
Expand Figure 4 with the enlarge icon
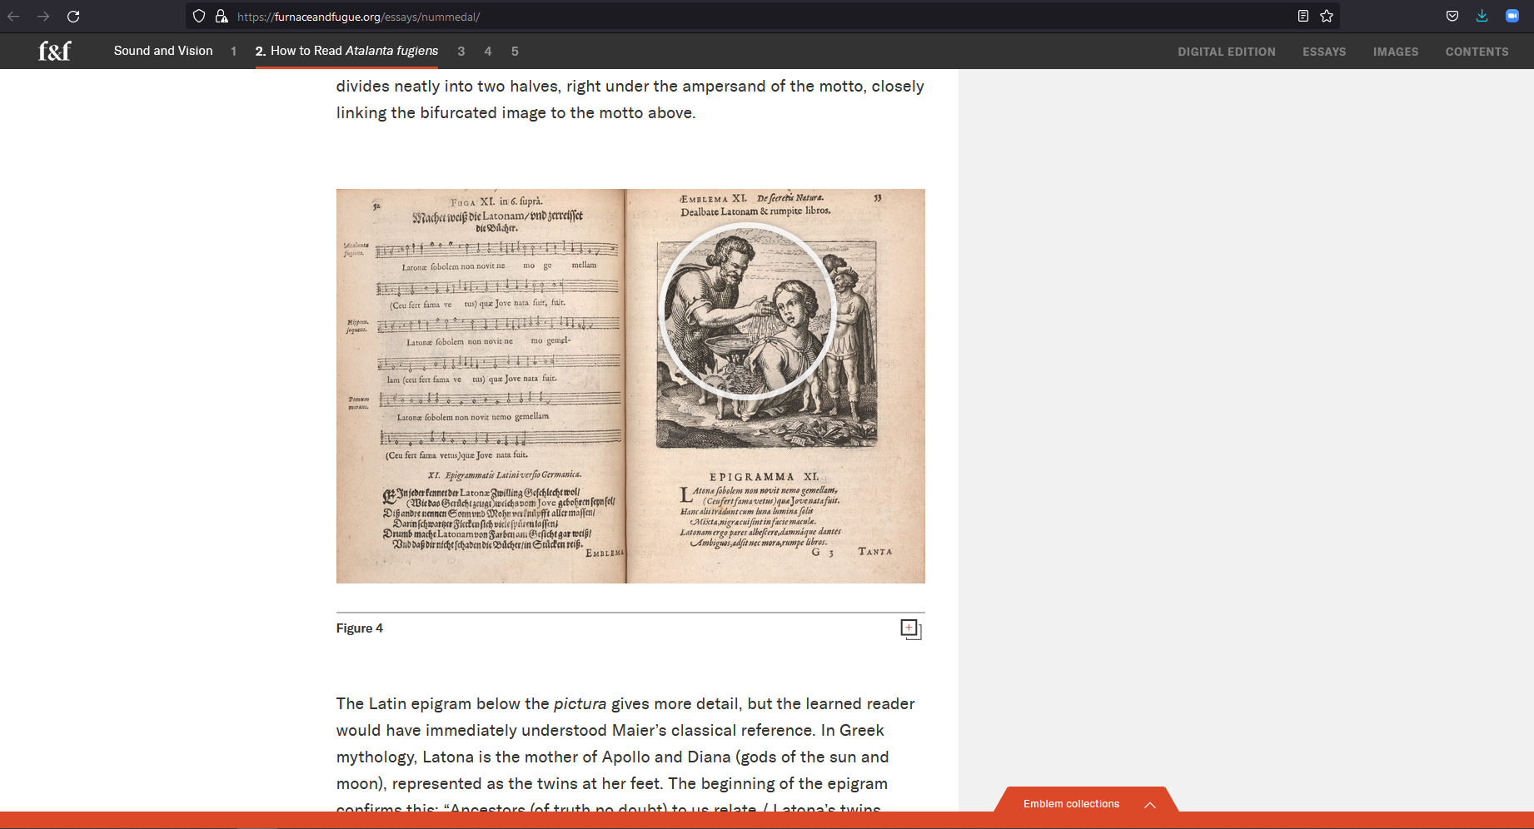click(911, 629)
